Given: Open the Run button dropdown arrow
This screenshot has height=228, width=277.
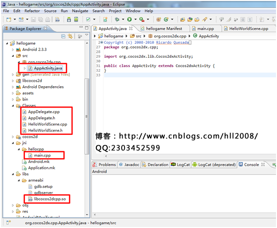Looking at the screenshot, I should point(136,19).
